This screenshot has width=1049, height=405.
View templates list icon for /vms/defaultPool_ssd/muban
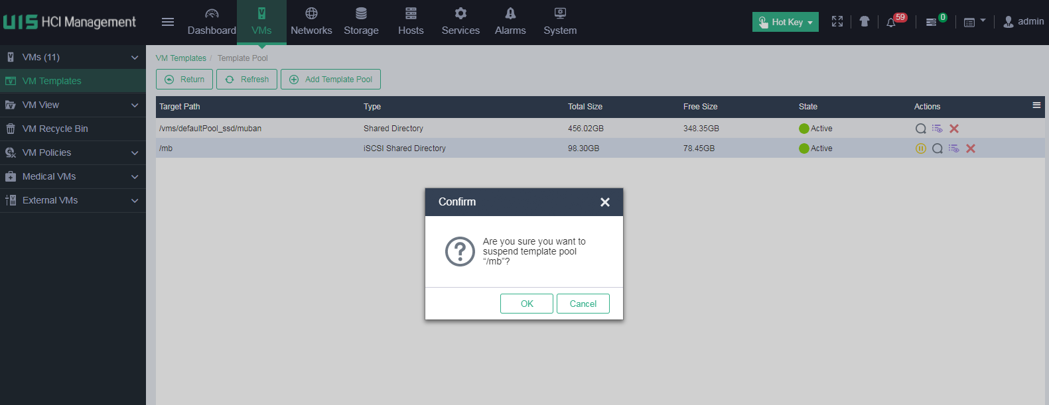click(x=937, y=129)
